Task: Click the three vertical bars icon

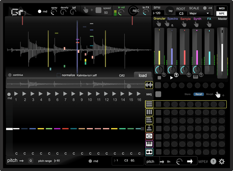Action: 149,112
